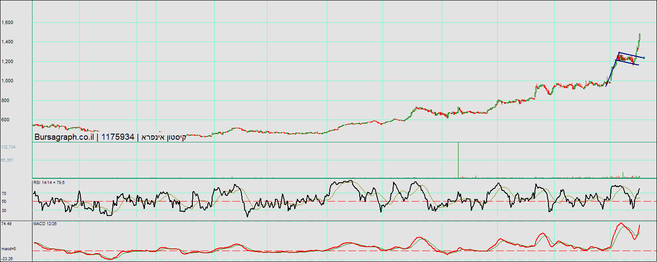Screen dimensions: 657x262
Task: Click the 800 price axis label
Action: 5,100
